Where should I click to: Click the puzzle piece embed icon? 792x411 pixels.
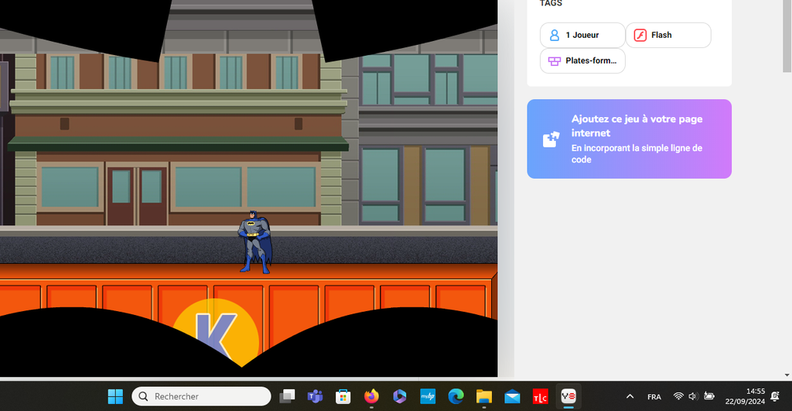click(551, 139)
